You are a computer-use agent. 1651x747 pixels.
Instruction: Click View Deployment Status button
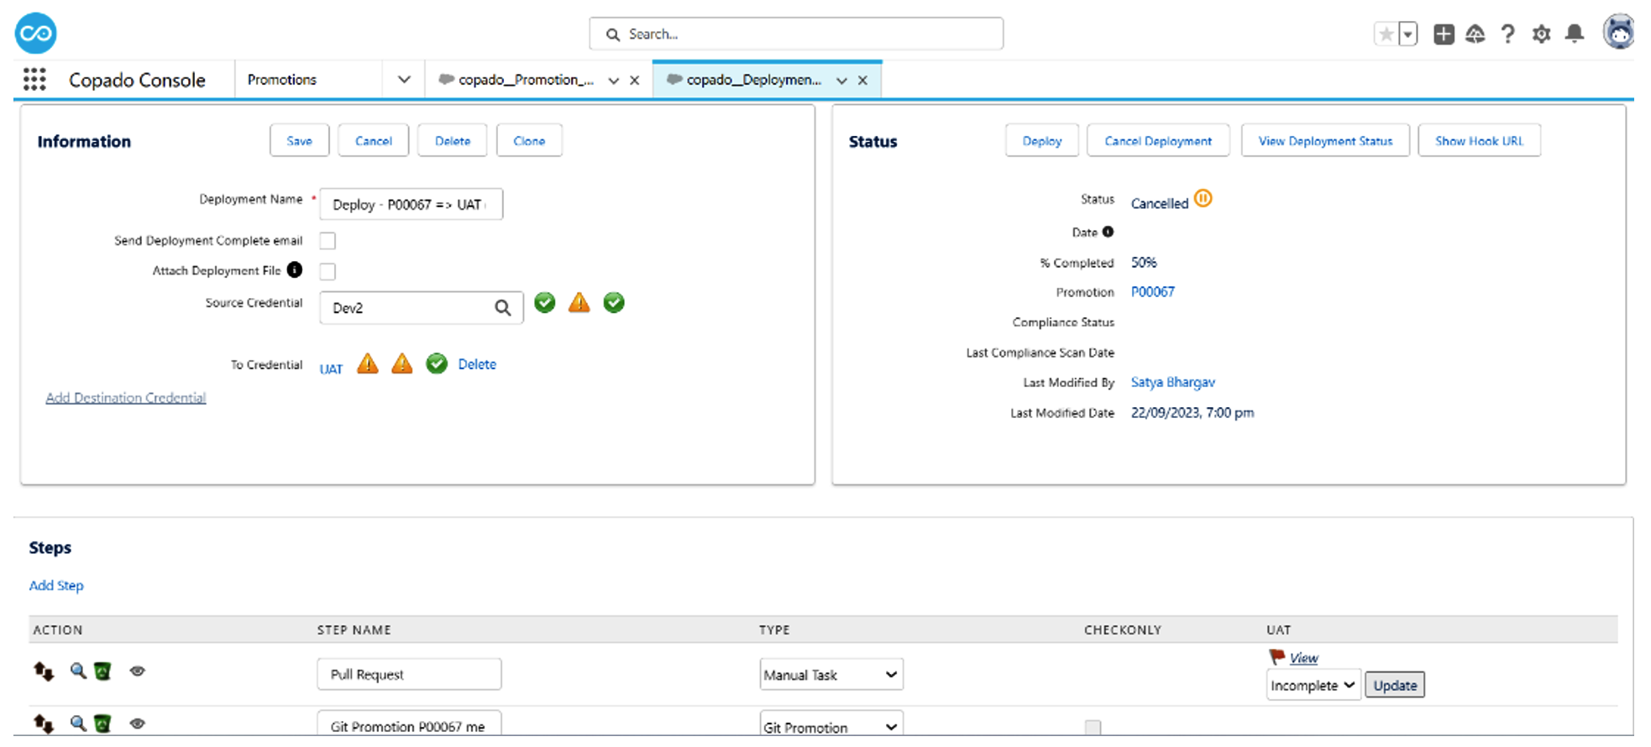pyautogui.click(x=1325, y=140)
